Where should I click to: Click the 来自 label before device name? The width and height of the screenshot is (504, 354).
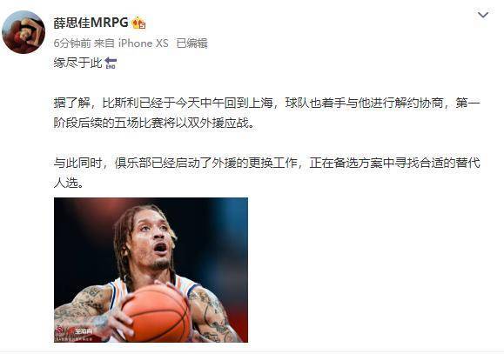coord(104,43)
